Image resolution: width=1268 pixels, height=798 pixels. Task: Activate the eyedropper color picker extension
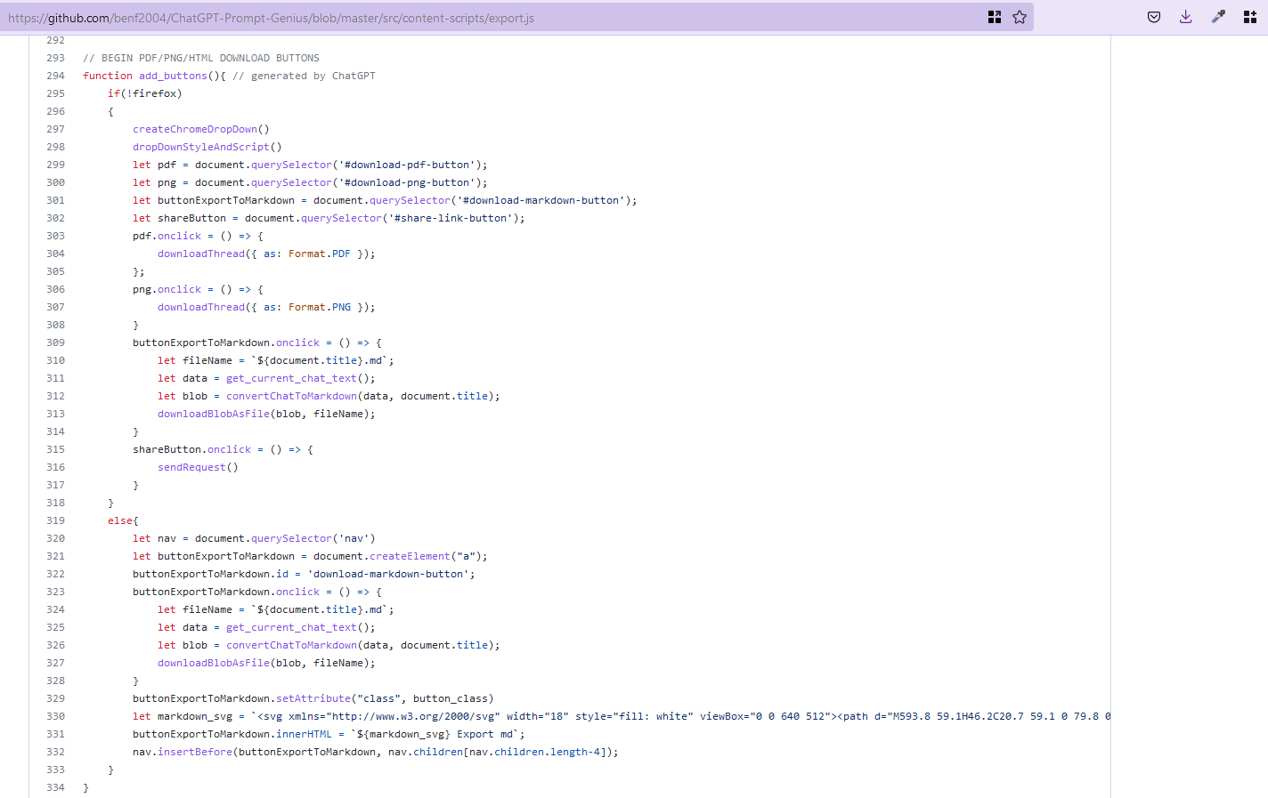1217,16
